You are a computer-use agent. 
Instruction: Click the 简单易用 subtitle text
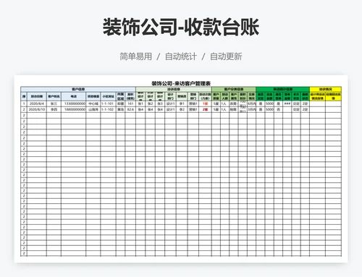[x=136, y=56]
